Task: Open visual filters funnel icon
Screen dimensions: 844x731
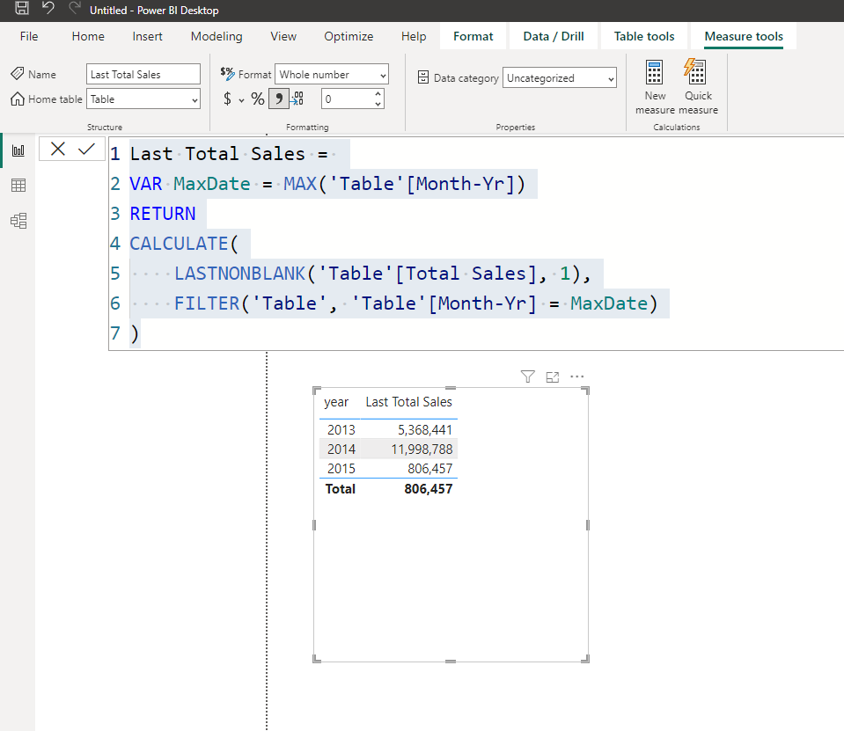Action: pyautogui.click(x=528, y=376)
